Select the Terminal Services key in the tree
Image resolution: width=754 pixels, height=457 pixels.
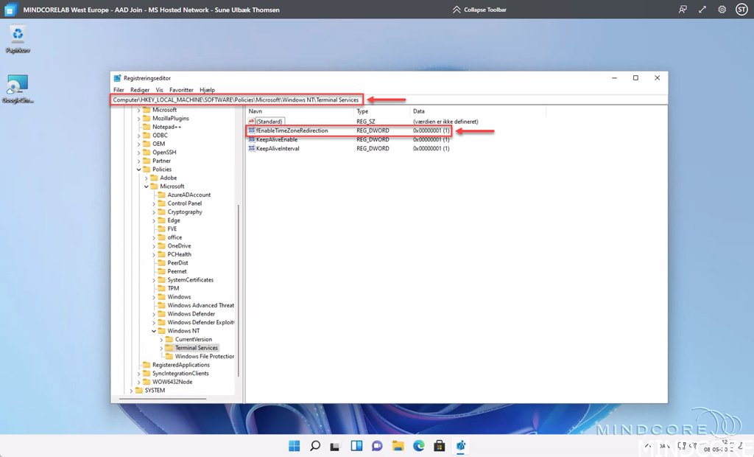coord(196,348)
